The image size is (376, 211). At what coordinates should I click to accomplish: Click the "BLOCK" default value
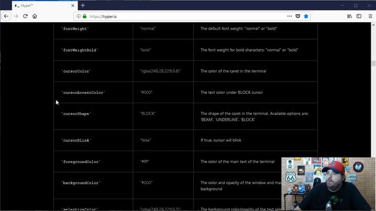point(148,113)
